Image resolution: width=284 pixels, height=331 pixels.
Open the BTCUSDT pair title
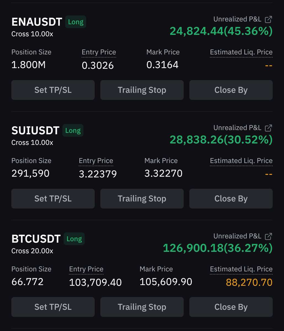click(x=36, y=239)
